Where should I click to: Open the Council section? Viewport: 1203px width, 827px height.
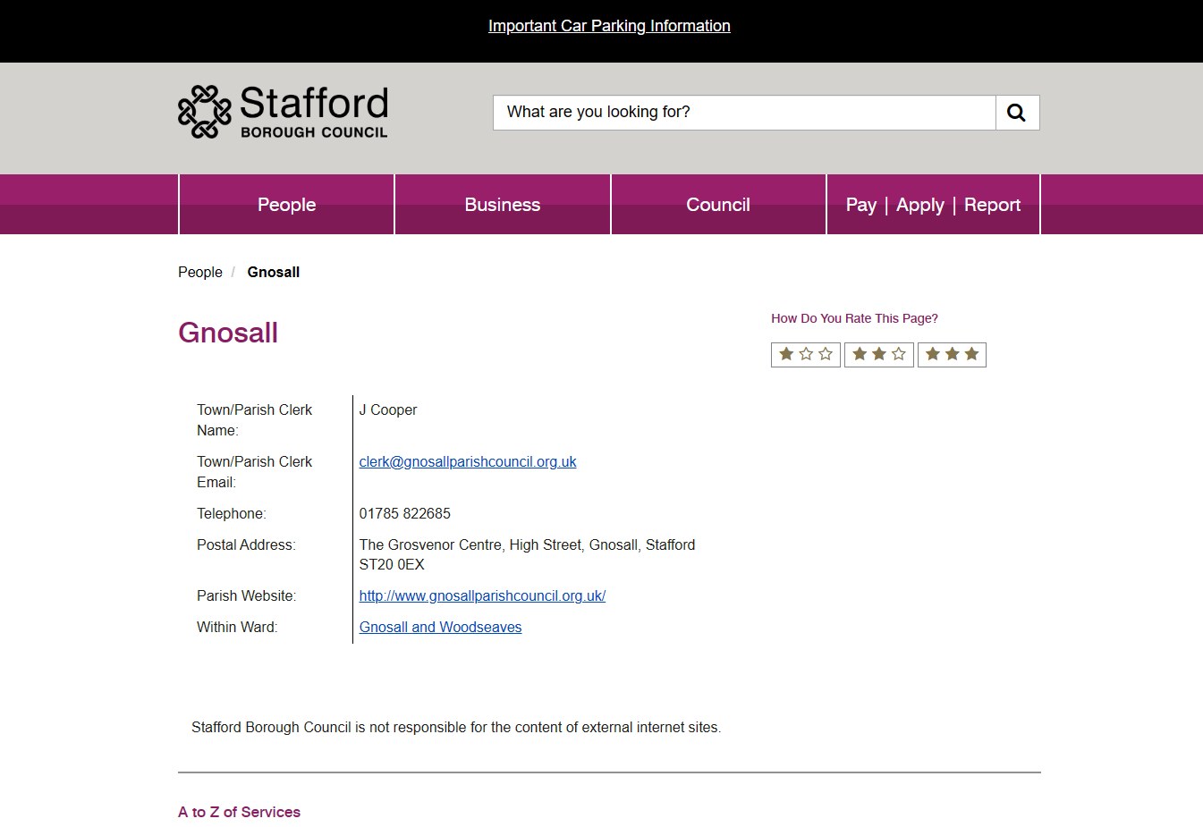tap(718, 204)
